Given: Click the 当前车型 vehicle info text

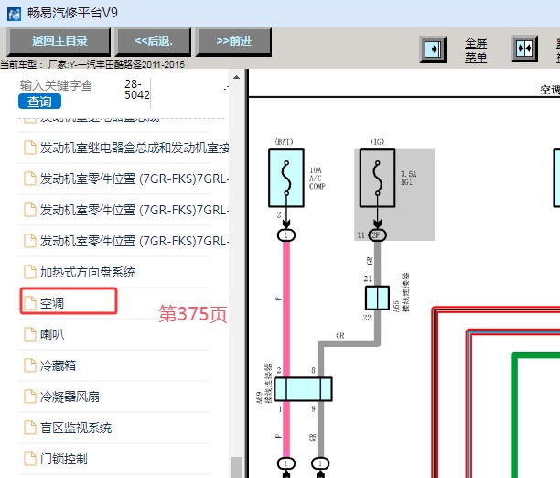Looking at the screenshot, I should [92, 65].
